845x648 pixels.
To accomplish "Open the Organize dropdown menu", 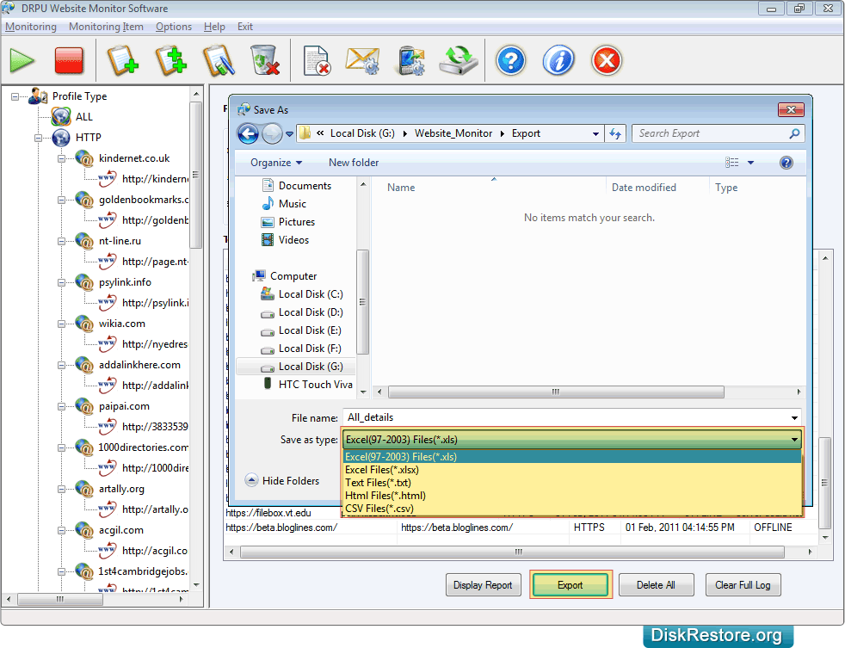I will tap(276, 163).
